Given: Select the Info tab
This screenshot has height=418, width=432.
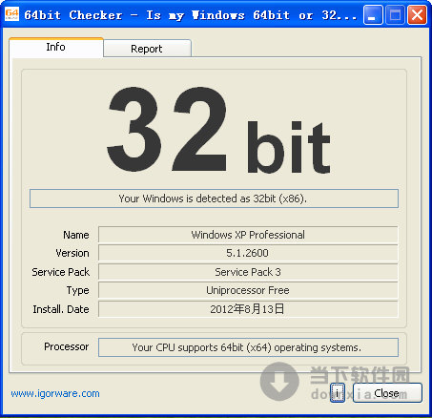Looking at the screenshot, I should (56, 47).
